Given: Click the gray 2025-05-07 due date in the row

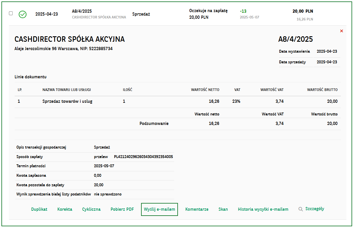Looking at the screenshot, I should pyautogui.click(x=249, y=17).
